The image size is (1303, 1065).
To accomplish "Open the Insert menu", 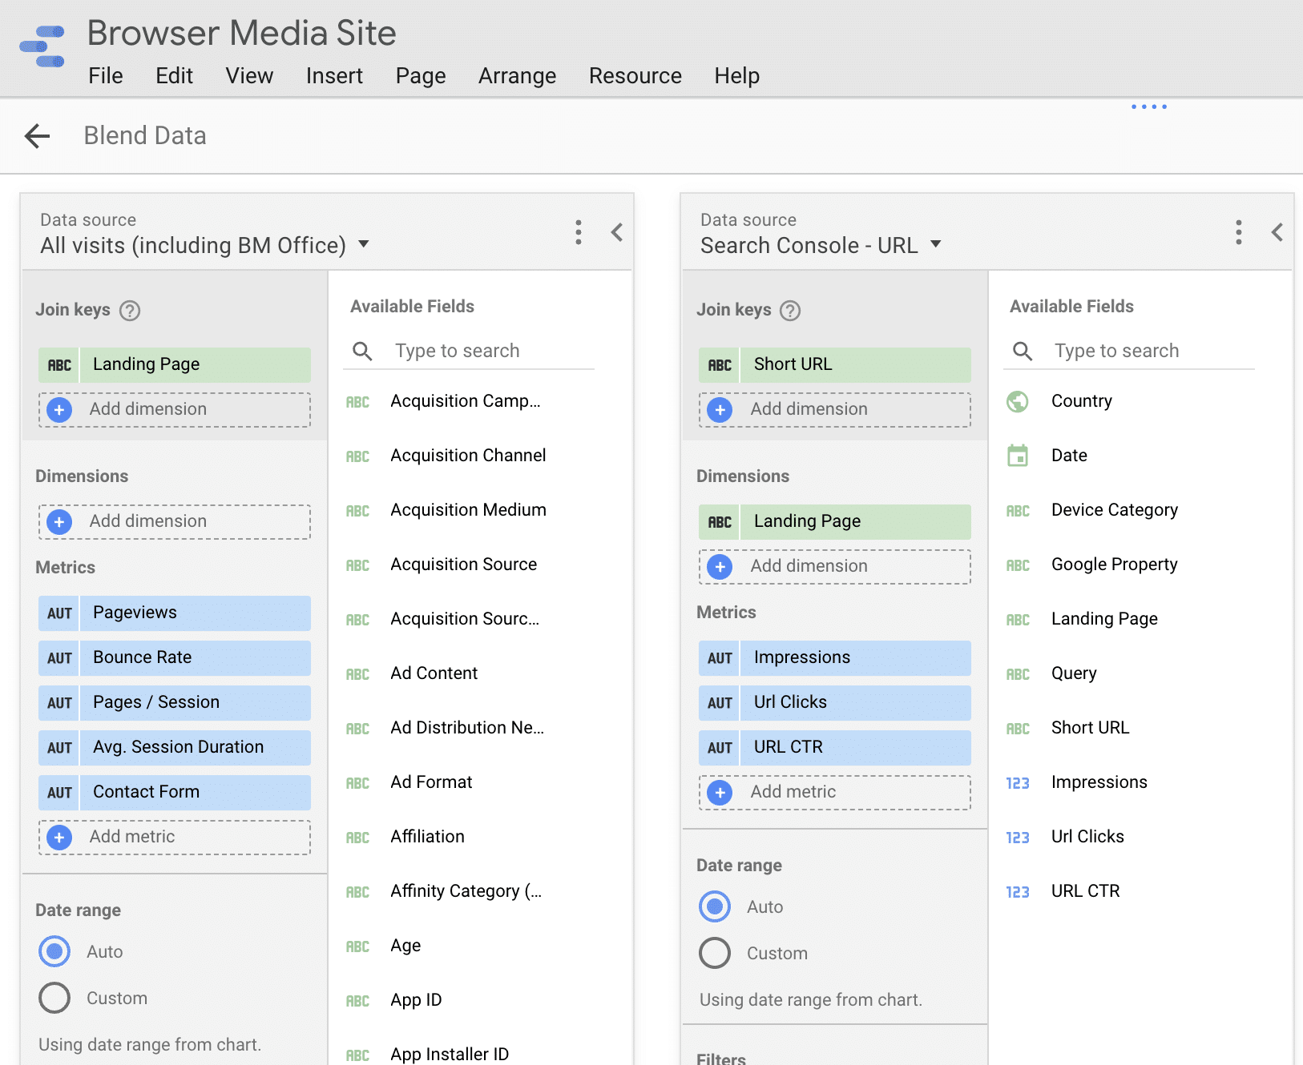I will [334, 76].
